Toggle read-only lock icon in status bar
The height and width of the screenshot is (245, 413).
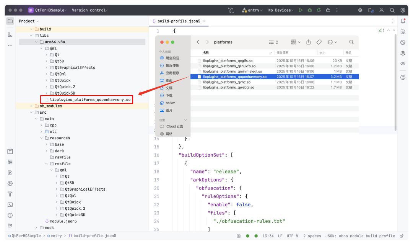[x=402, y=236]
